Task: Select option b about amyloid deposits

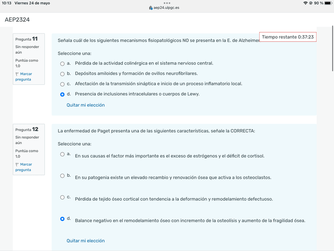Action: pos(62,74)
